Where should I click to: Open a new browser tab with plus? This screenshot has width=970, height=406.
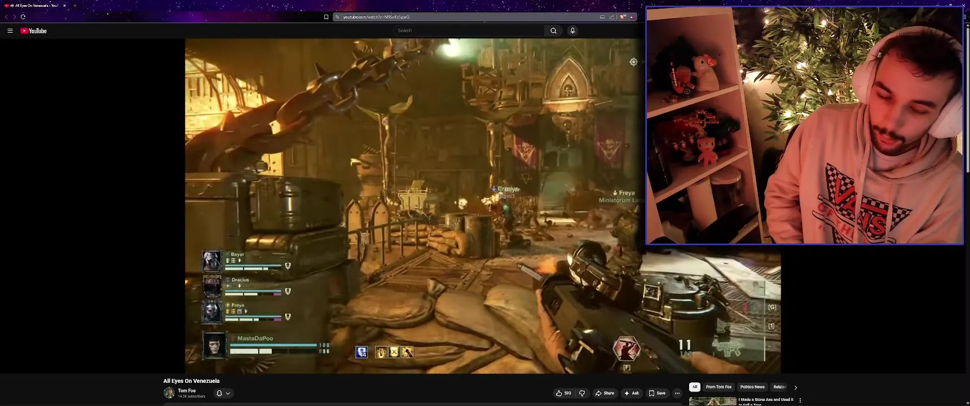tap(74, 6)
